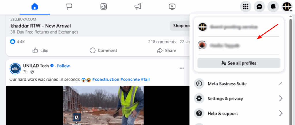Click See all profiles button

pos(239,63)
